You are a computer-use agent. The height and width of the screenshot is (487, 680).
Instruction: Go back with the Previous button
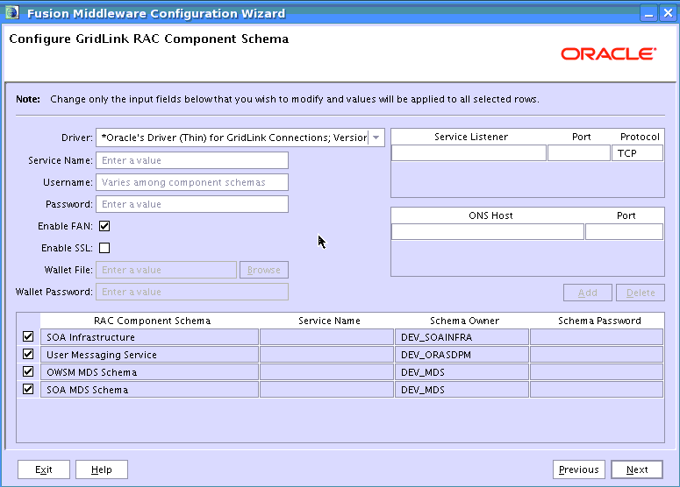[x=579, y=469]
